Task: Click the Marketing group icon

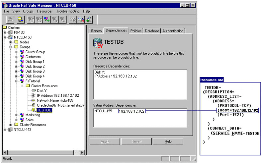Action: 22,115
